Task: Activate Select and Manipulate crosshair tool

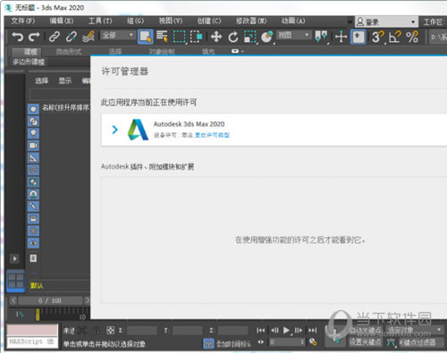Action: (x=341, y=37)
